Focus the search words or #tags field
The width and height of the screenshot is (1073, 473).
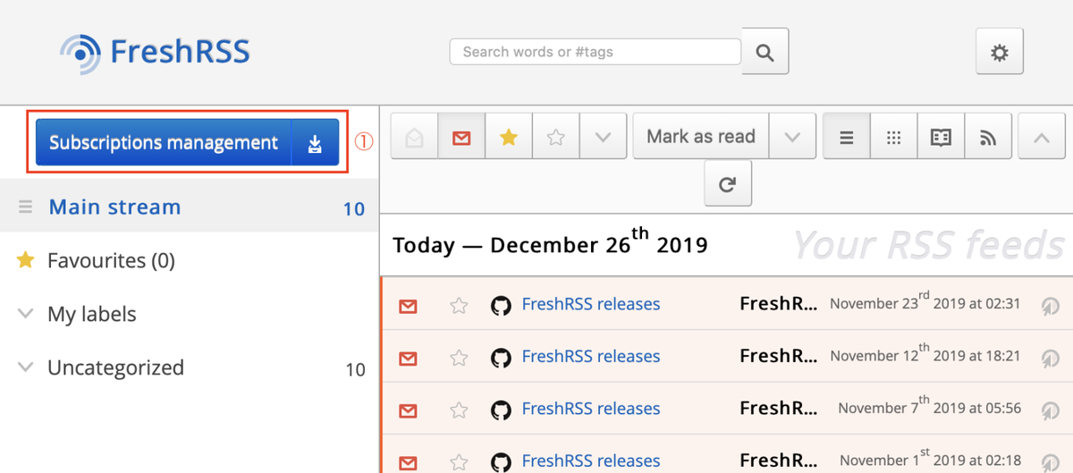click(595, 52)
